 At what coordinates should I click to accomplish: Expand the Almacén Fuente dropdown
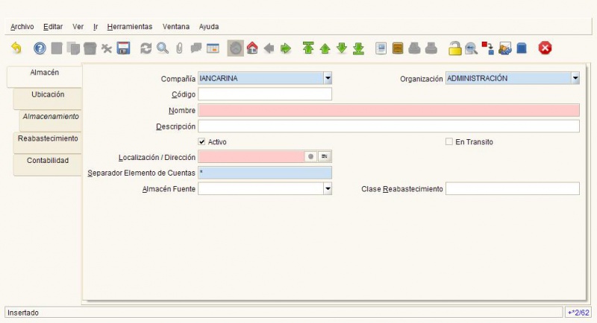328,189
